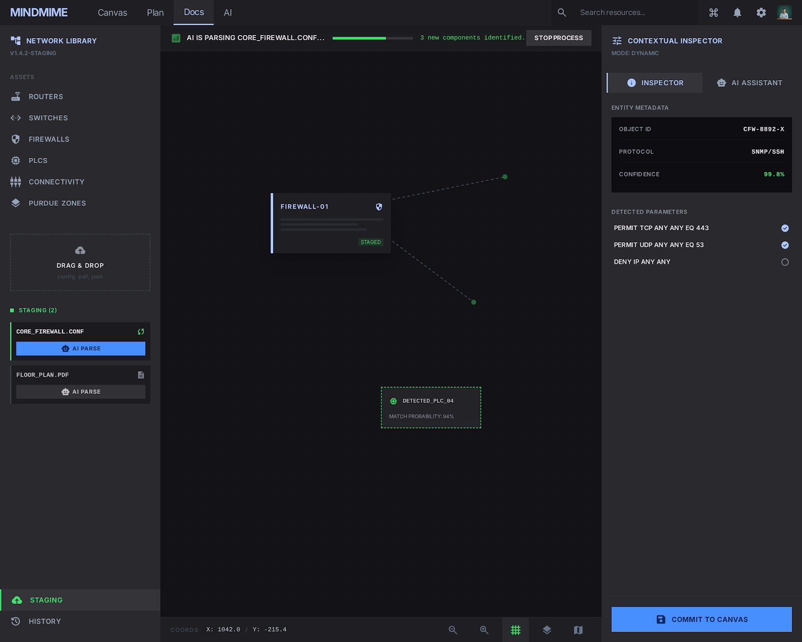Click the minimap icon in bottom toolbar
The height and width of the screenshot is (642, 802).
(578, 629)
